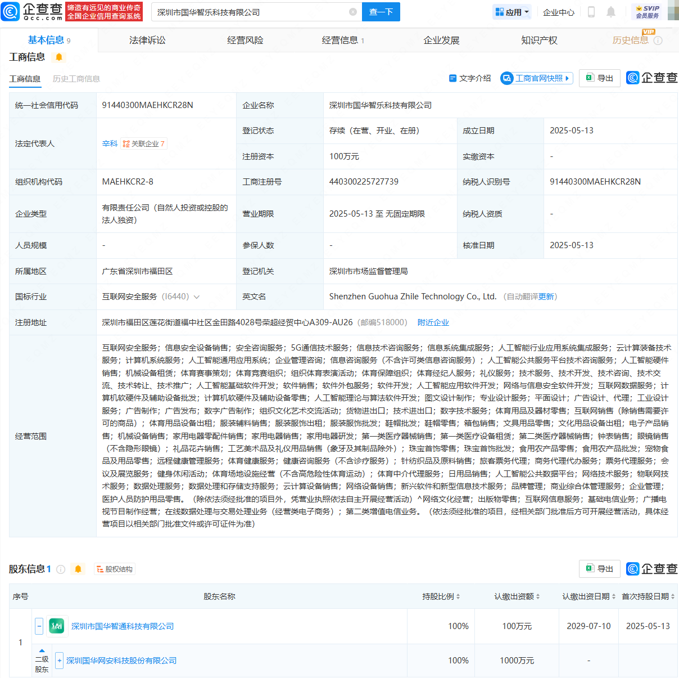The image size is (679, 678).
Task: Open 工商官网快照 snapshot
Action: 537,78
